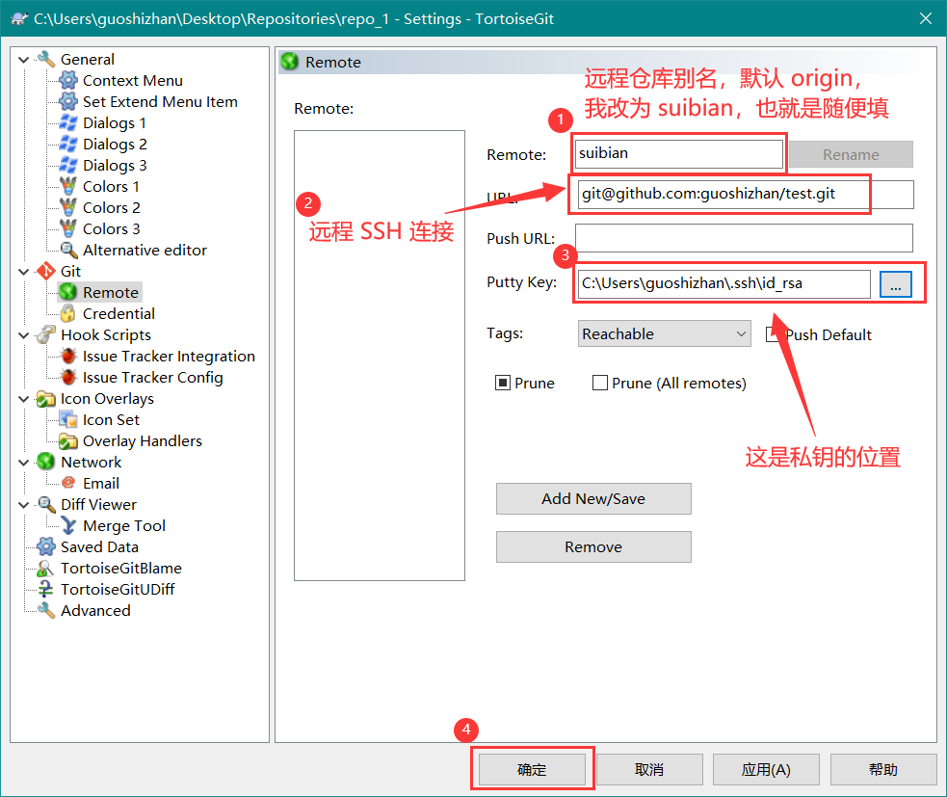Click into the Push URL input field
This screenshot has width=947, height=797.
point(744,238)
